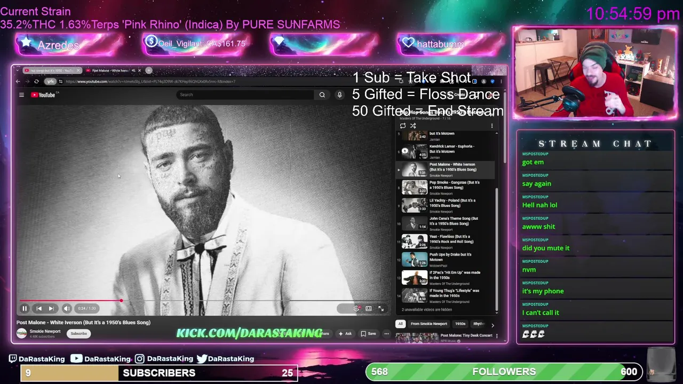This screenshot has height=384, width=683.
Task: Click Oeil_Vigilant donation badge
Action: (196, 44)
